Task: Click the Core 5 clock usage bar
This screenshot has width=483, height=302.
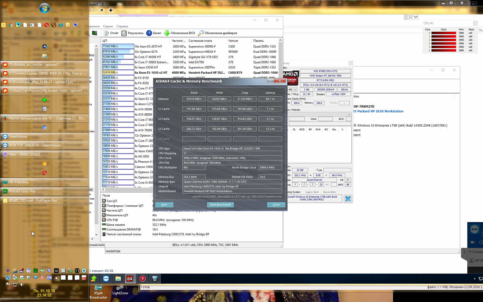Action: (x=444, y=50)
